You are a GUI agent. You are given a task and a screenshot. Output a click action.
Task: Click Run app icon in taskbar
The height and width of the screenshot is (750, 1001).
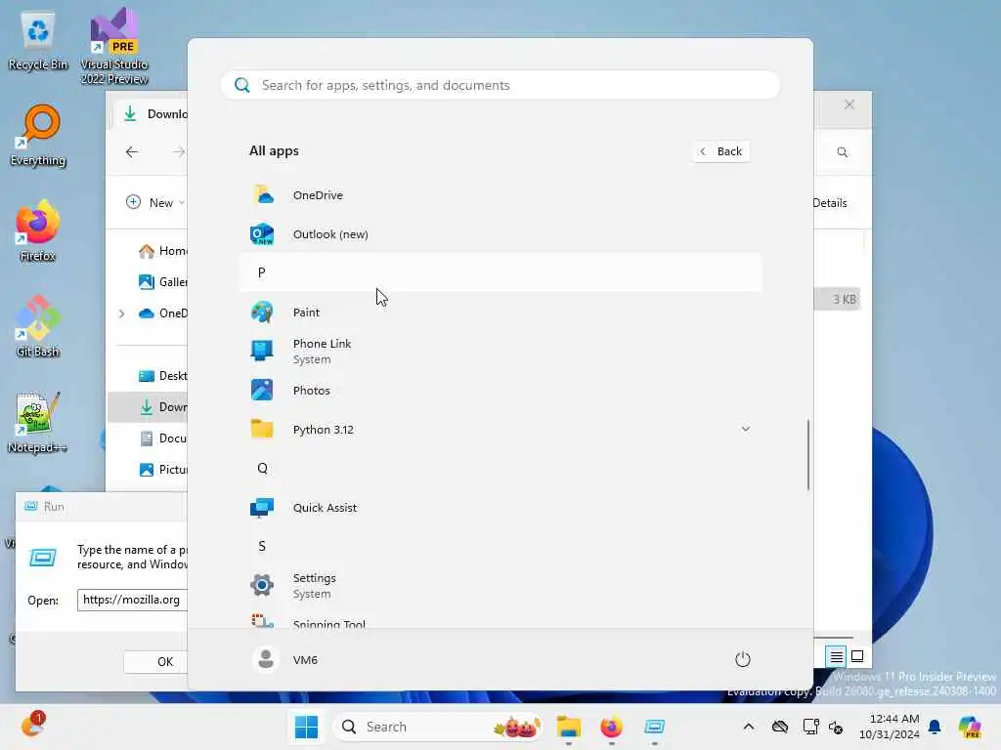coord(654,727)
